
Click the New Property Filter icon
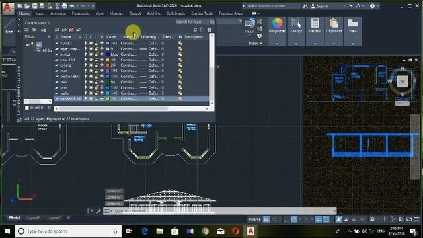[26, 30]
